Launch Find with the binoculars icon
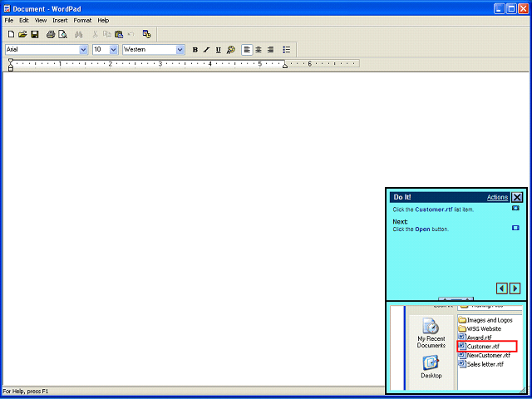The height and width of the screenshot is (399, 532). pyautogui.click(x=79, y=34)
